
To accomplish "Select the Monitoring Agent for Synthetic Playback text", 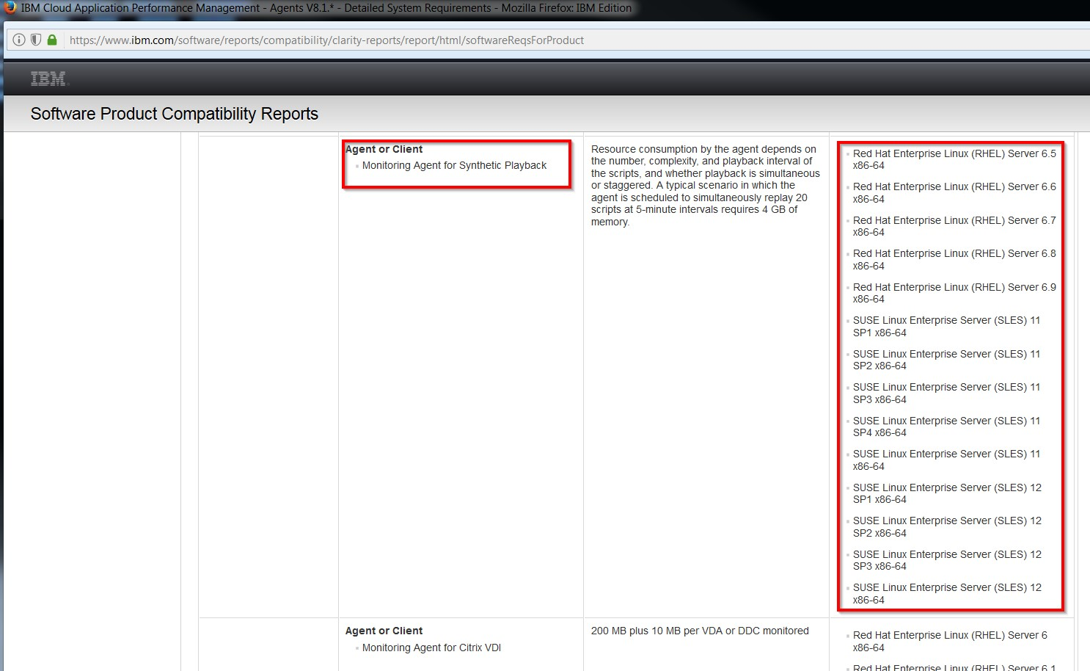I will coord(454,165).
